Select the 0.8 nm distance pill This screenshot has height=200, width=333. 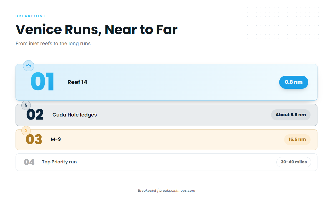click(x=294, y=82)
